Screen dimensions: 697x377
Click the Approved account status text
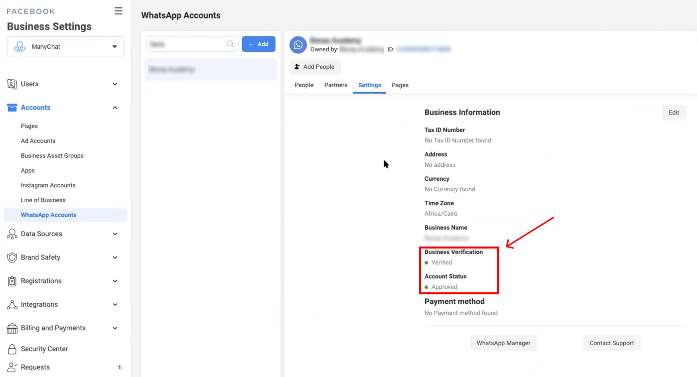pyautogui.click(x=444, y=287)
